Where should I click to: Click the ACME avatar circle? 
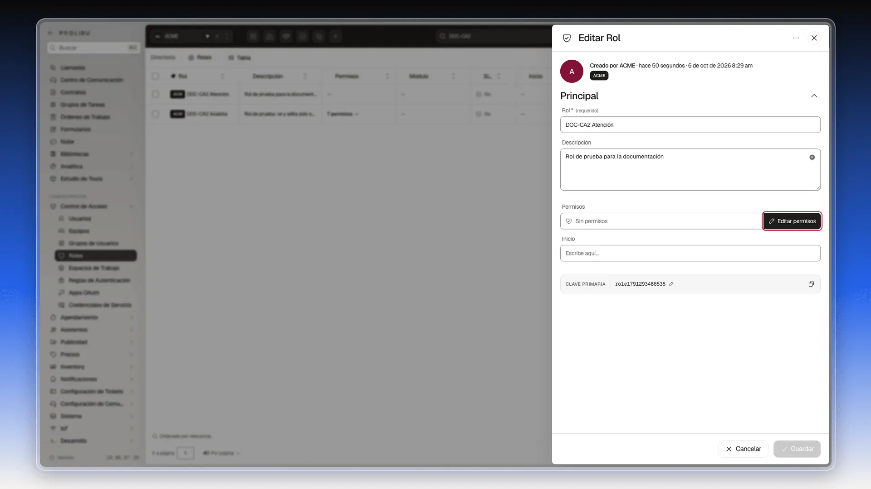(x=572, y=72)
